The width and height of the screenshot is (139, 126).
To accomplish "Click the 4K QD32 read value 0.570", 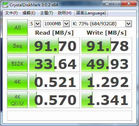I will 54,100.
